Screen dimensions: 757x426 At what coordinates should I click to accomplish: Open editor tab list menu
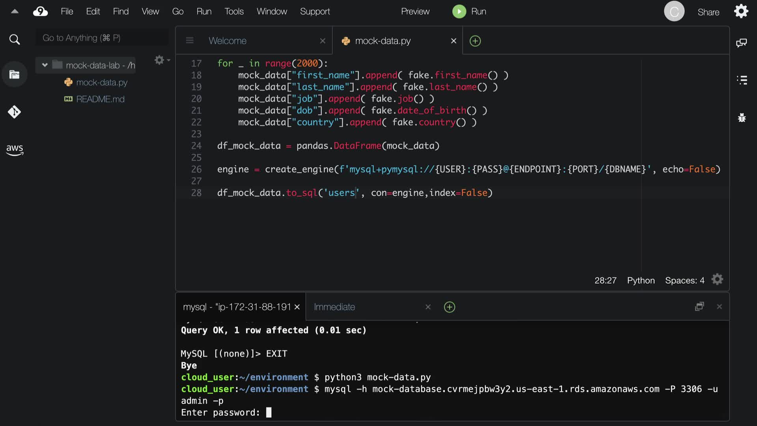coord(190,41)
